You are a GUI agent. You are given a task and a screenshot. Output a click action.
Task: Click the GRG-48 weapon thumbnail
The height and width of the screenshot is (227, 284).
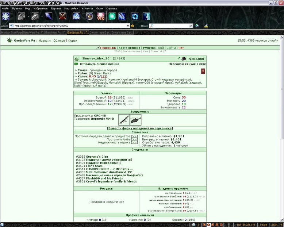coord(124,120)
